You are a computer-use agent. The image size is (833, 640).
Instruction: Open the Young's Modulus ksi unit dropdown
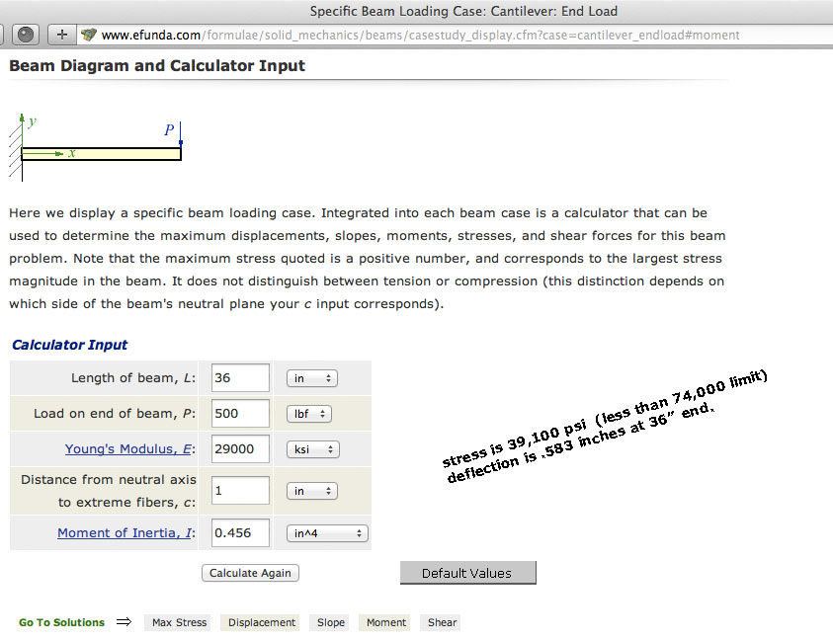pyautogui.click(x=313, y=449)
